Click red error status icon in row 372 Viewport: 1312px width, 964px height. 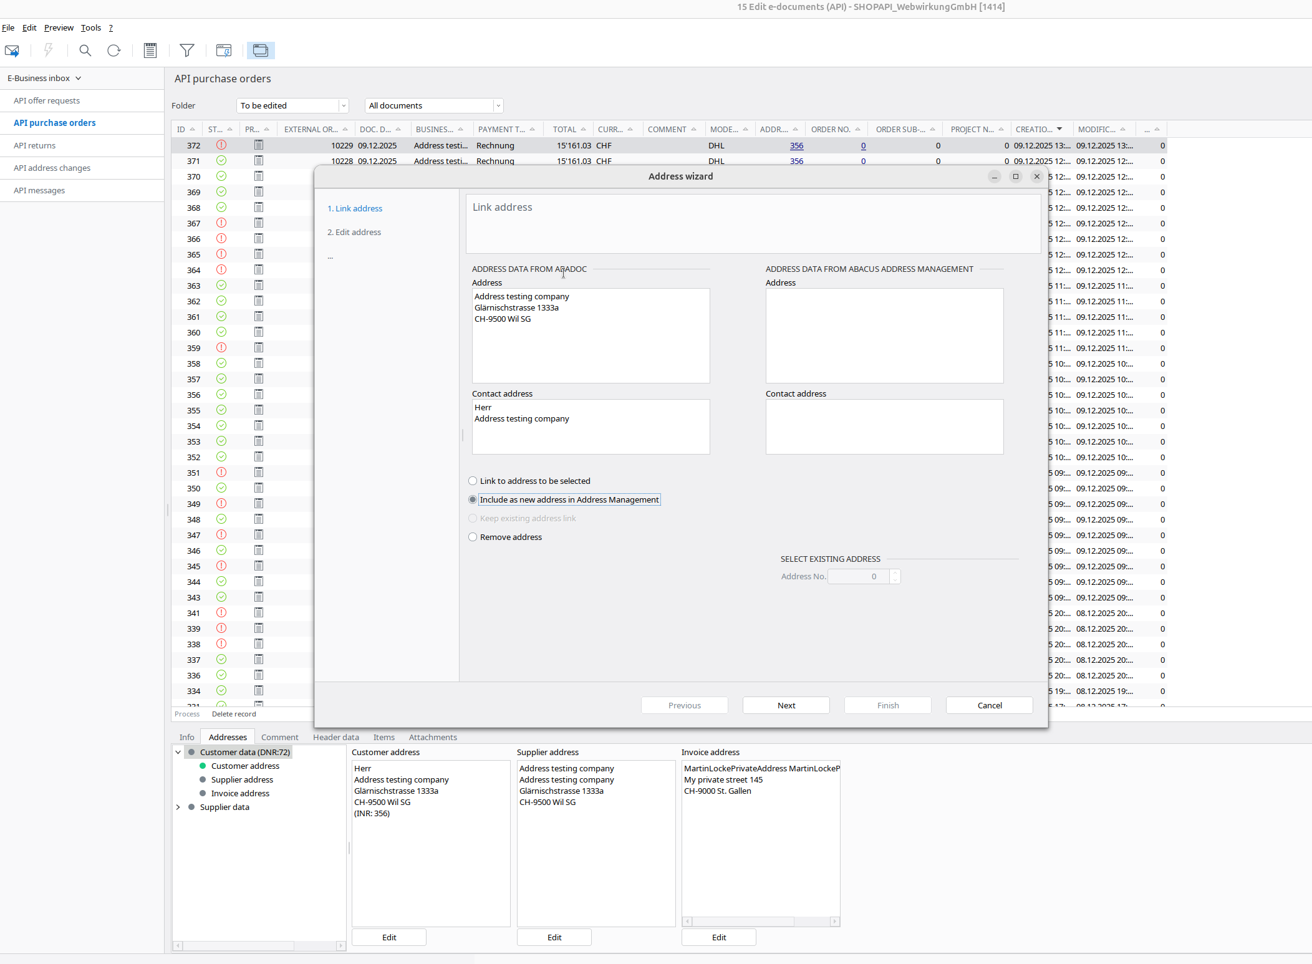click(x=221, y=145)
